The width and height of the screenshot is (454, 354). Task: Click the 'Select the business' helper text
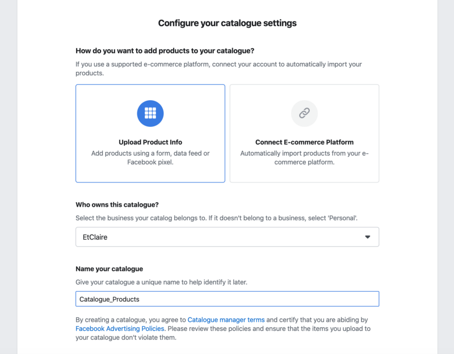coord(217,218)
